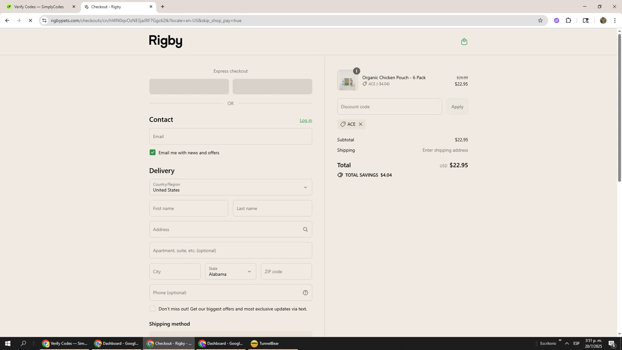
Task: Click Escritorio desktop toolbar in taskbar
Action: pyautogui.click(x=548, y=343)
